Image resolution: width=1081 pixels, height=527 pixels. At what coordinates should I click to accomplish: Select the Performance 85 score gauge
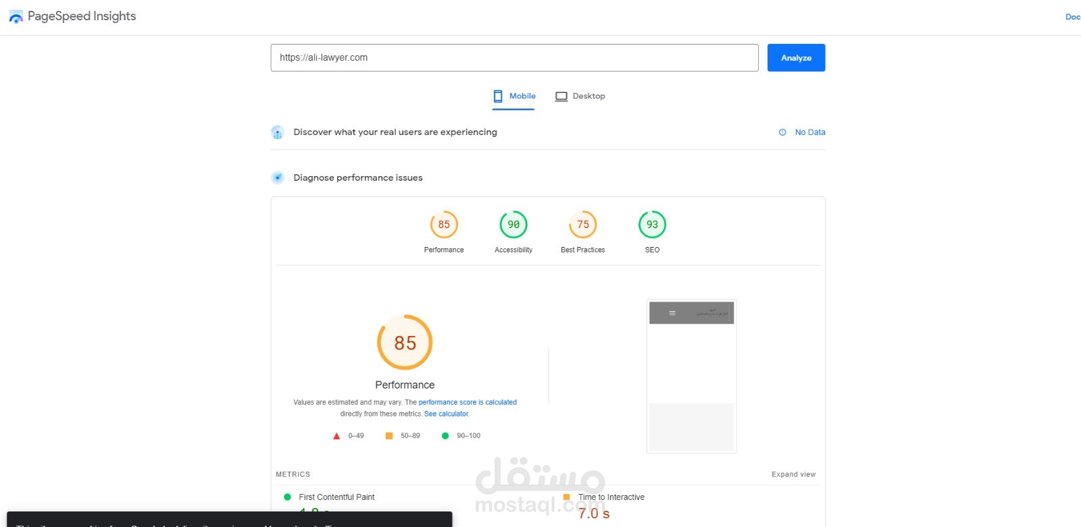pos(444,225)
